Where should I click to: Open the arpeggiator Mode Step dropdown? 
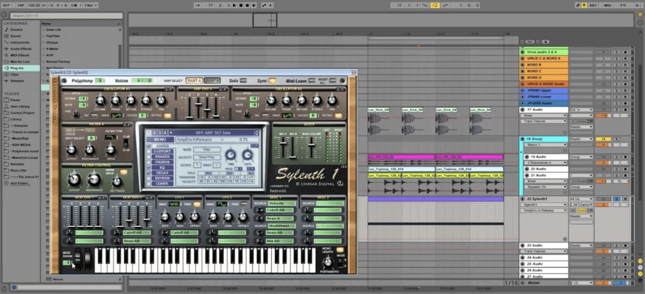click(207, 149)
